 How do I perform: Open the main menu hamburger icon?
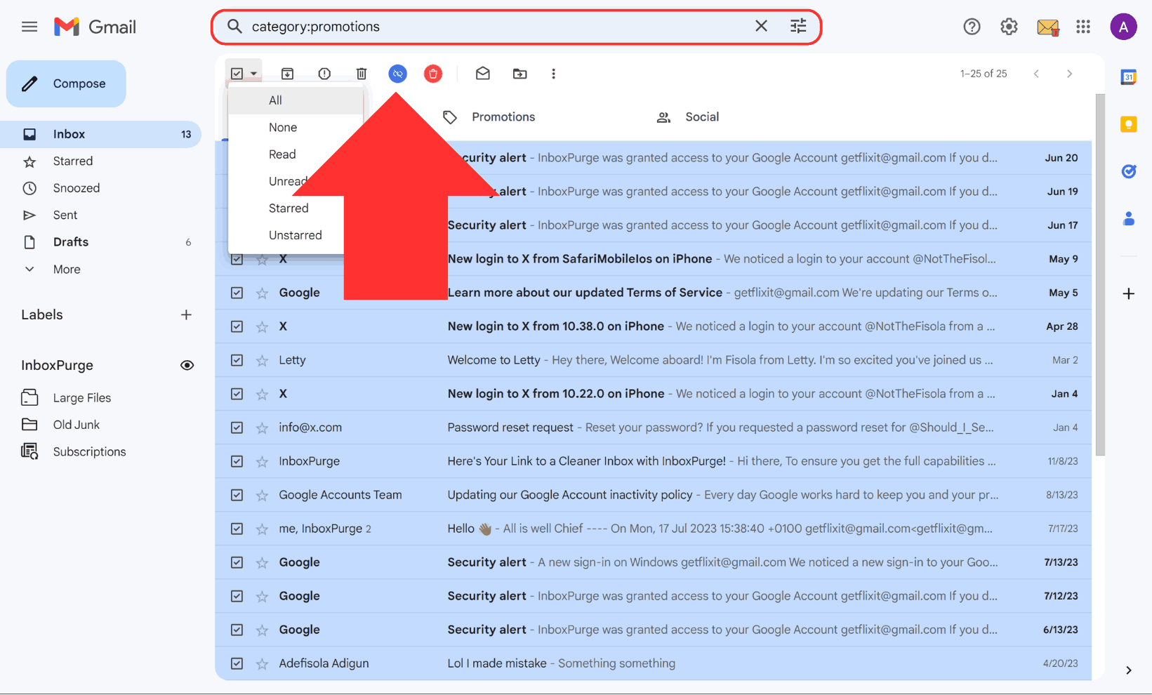click(x=29, y=27)
